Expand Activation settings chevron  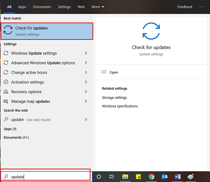point(86,82)
